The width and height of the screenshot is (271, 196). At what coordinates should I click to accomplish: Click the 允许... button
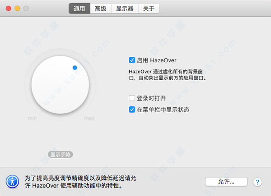click(226, 182)
